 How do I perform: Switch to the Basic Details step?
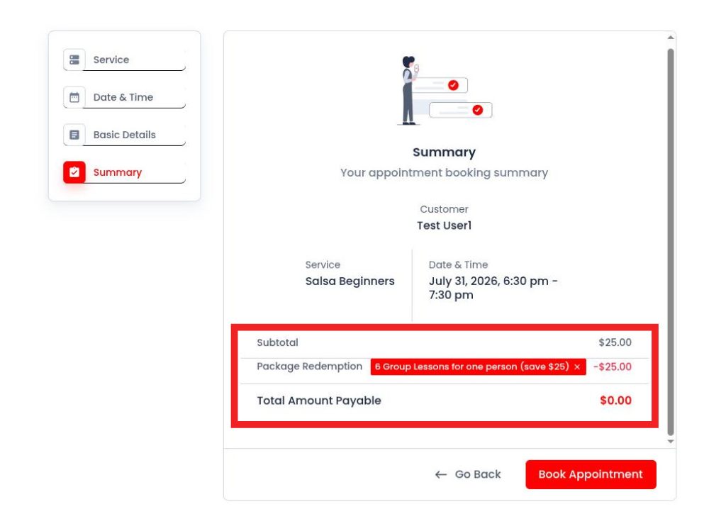pyautogui.click(x=125, y=135)
